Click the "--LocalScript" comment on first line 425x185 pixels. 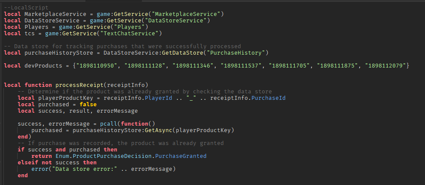tap(26, 7)
